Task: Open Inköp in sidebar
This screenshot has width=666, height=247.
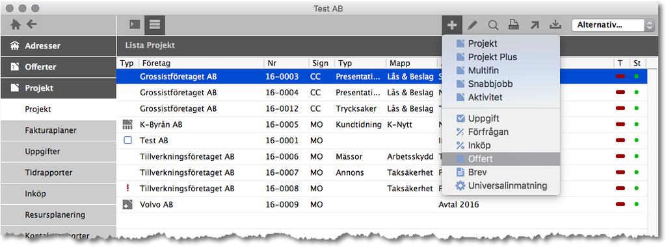Action: click(x=59, y=194)
